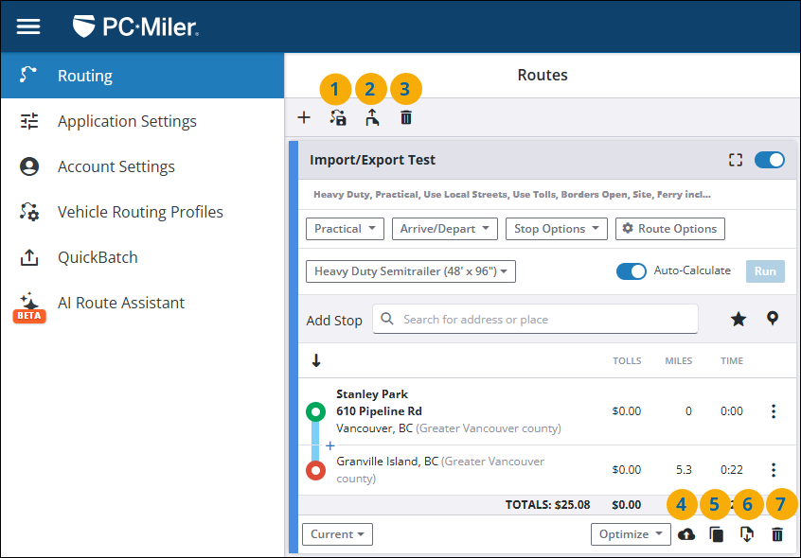This screenshot has height=558, width=801.
Task: Click the plus icon to add a new route
Action: click(304, 118)
